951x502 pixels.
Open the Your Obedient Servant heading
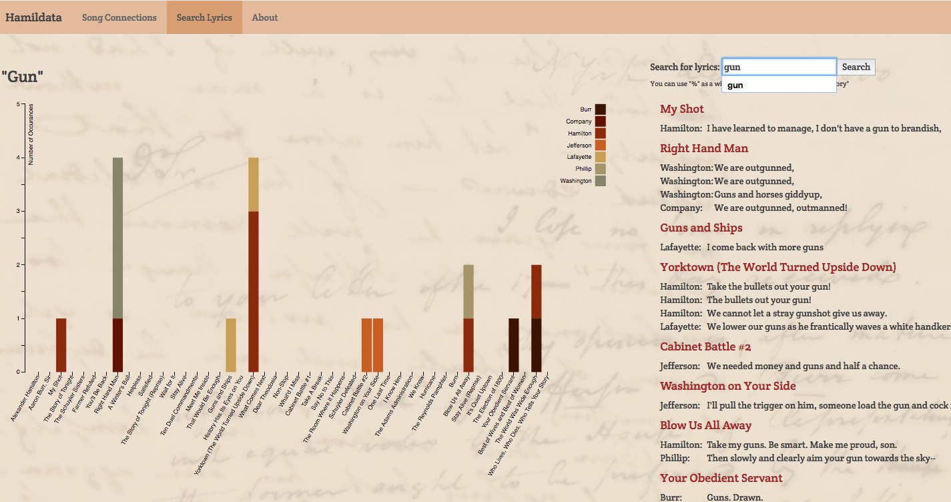pos(721,478)
